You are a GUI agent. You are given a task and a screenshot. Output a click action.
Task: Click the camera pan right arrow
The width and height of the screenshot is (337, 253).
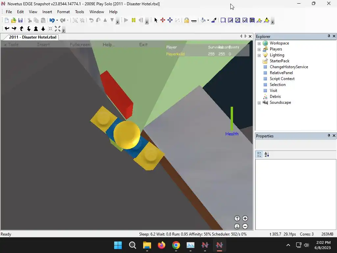coord(14,28)
